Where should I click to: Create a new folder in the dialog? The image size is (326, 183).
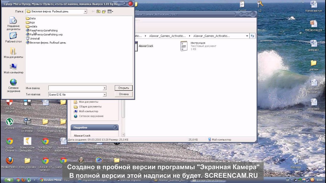(104, 11)
